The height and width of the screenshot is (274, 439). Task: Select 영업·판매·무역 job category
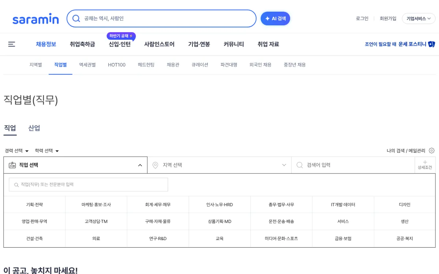click(34, 221)
